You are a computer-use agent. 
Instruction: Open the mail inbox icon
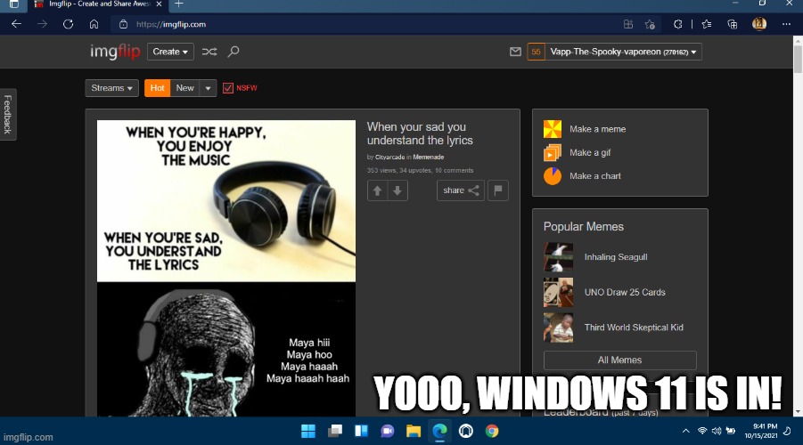coord(515,52)
